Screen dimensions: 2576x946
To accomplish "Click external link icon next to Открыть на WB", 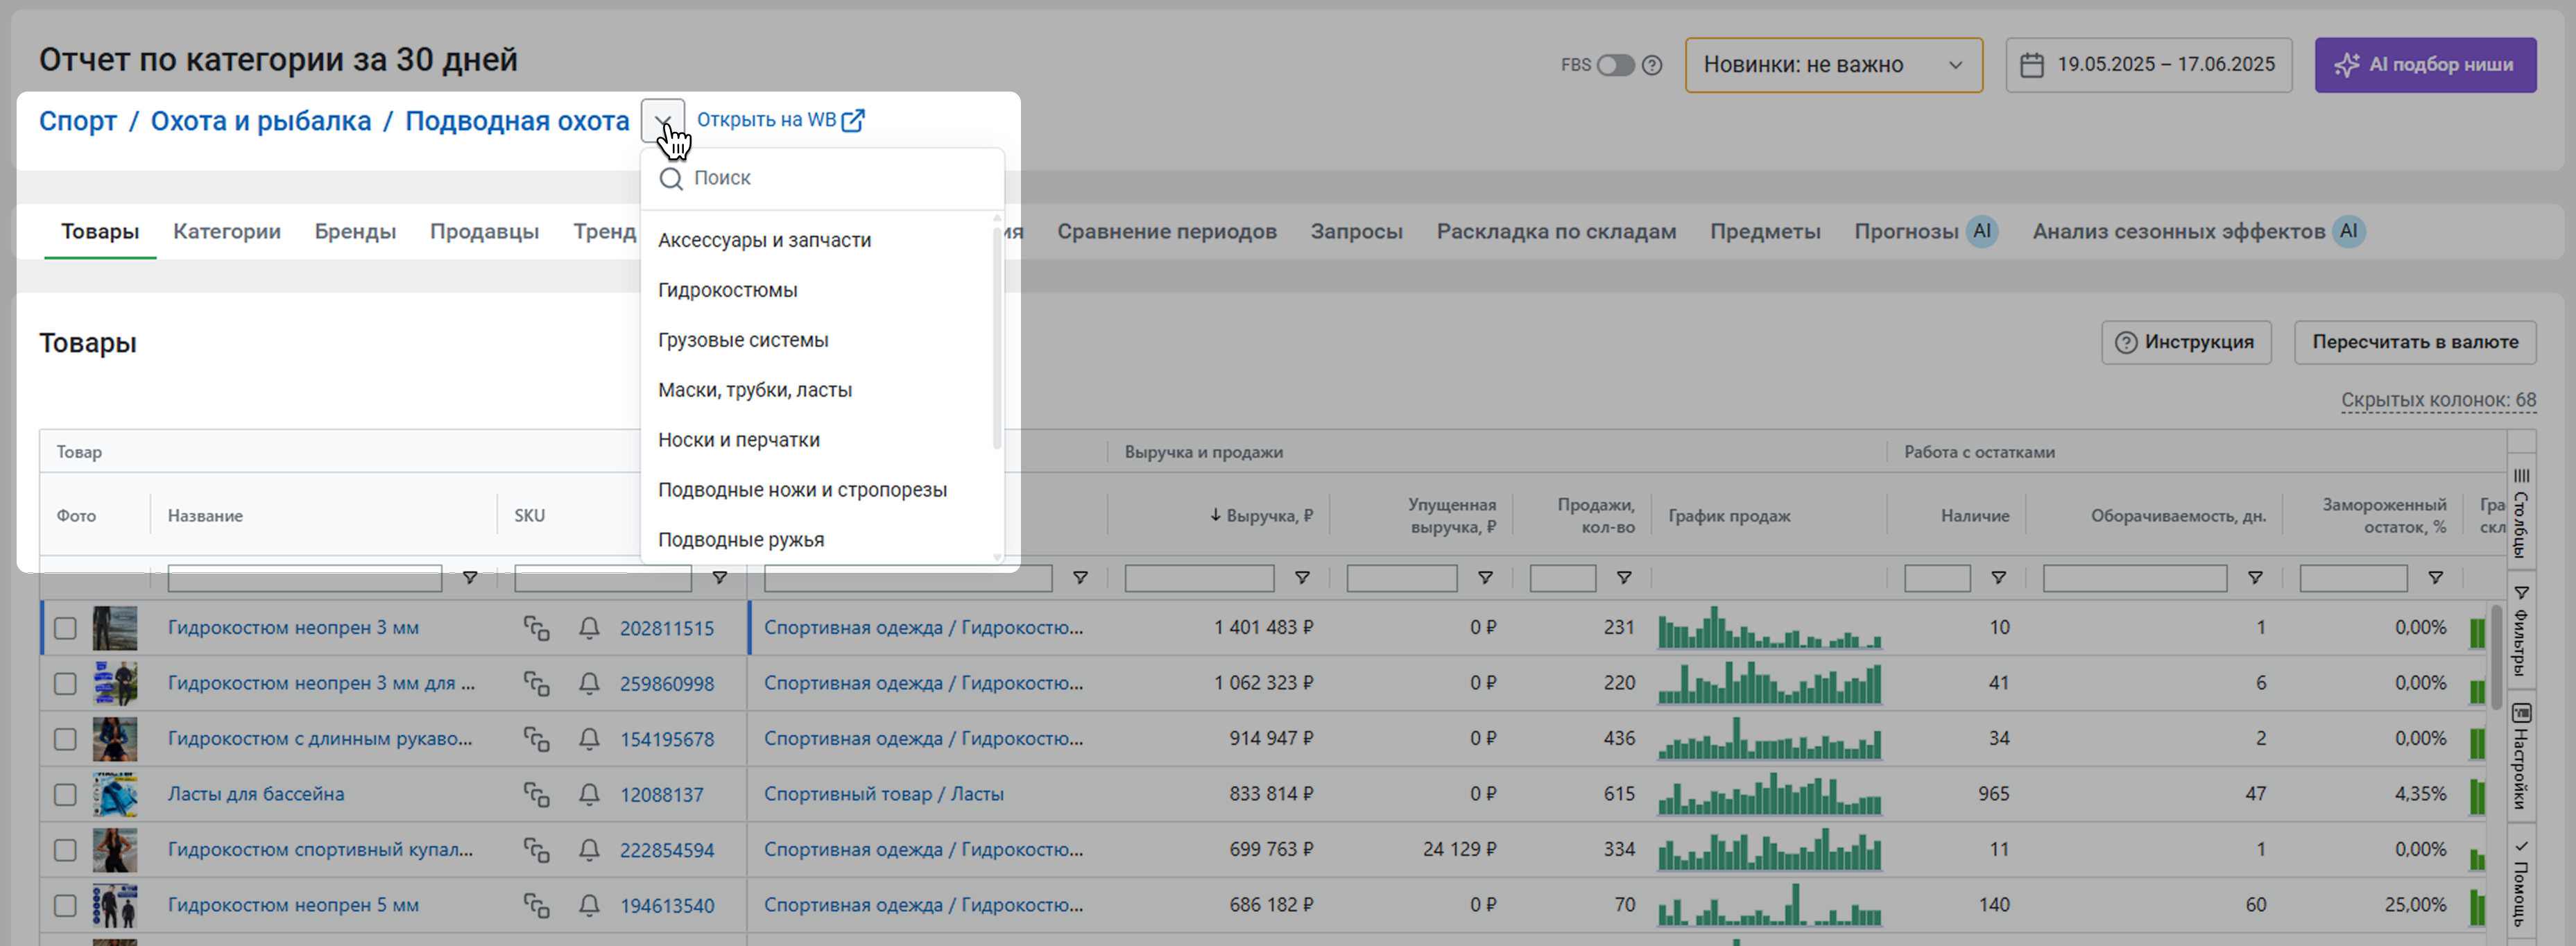I will (x=853, y=121).
